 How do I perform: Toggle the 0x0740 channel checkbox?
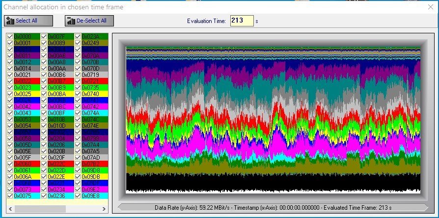[78, 94]
